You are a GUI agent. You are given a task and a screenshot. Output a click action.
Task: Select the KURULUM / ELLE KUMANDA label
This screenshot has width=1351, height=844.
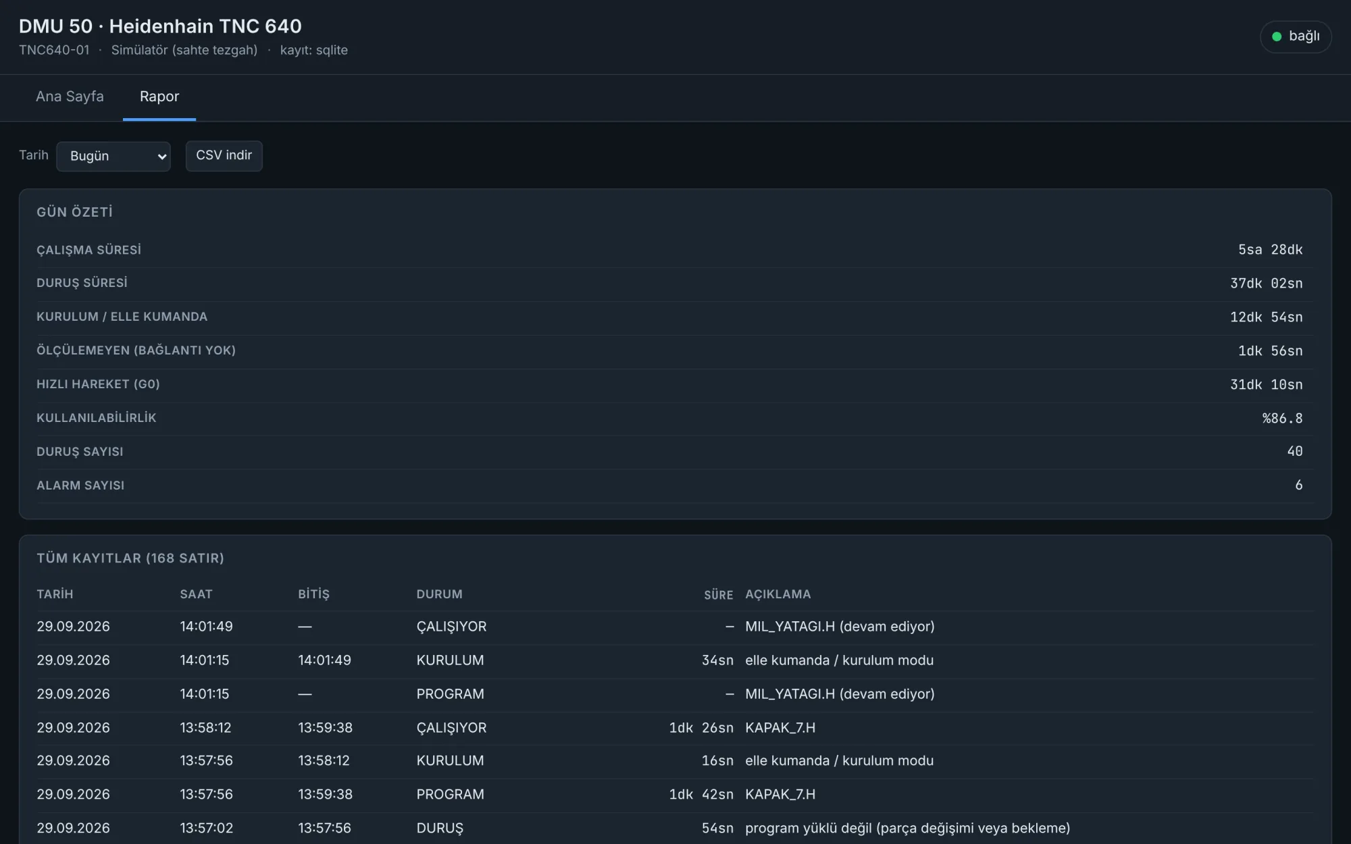click(122, 317)
